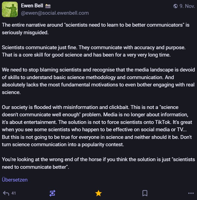
Task: Click the line ending "into a popularity contest"
Action: tap(63, 145)
